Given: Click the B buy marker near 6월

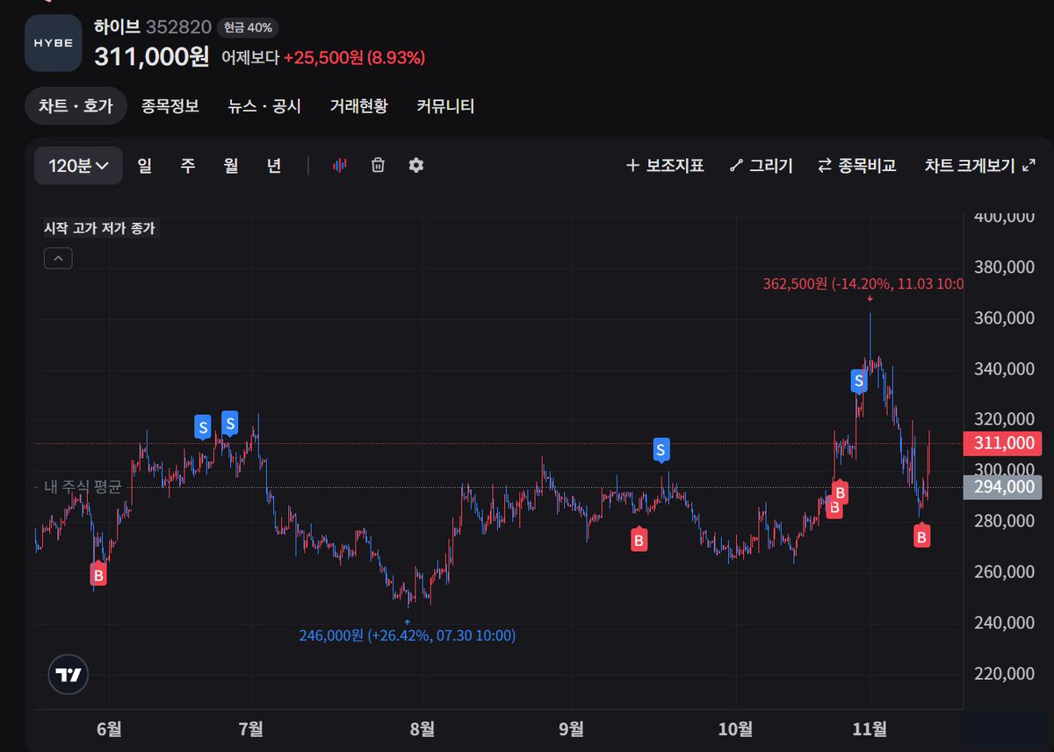Looking at the screenshot, I should [98, 576].
